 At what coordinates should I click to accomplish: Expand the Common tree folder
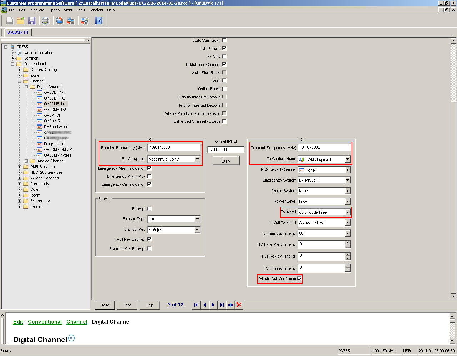(x=12, y=58)
